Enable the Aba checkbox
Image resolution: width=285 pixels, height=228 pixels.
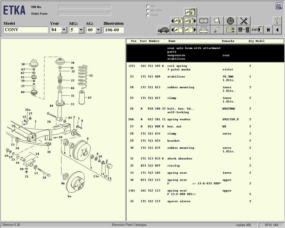pos(148,6)
